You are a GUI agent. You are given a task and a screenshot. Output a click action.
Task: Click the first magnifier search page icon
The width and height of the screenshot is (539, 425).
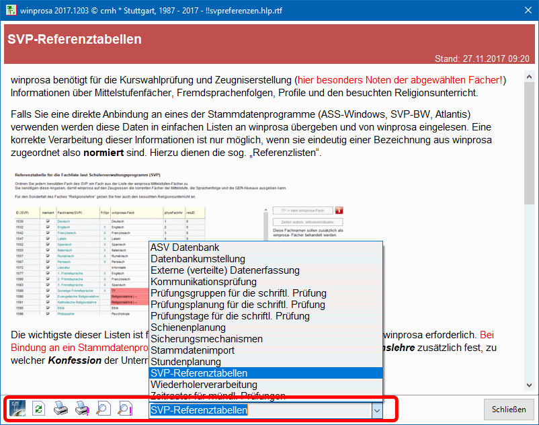103,409
